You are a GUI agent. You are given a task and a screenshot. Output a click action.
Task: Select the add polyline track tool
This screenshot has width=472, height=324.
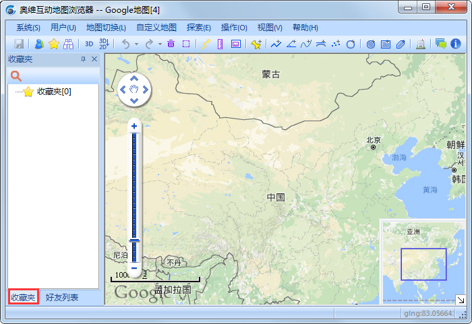(276, 44)
